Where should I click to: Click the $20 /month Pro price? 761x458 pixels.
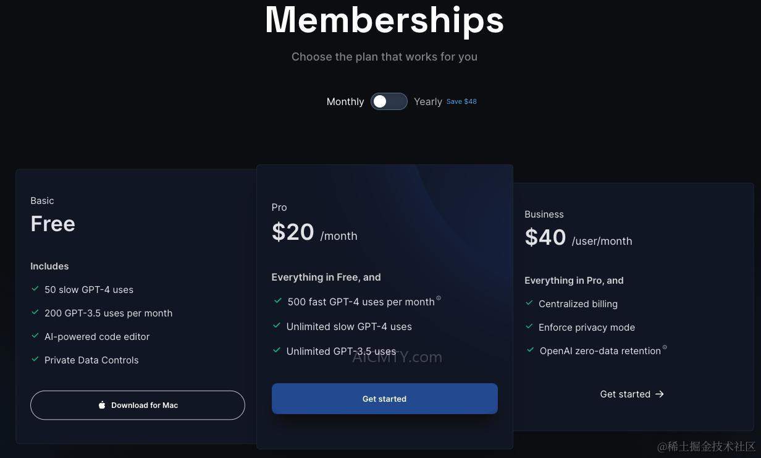(x=314, y=233)
